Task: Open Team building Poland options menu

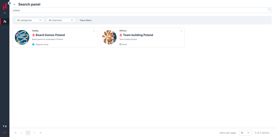Action: [x=181, y=31]
